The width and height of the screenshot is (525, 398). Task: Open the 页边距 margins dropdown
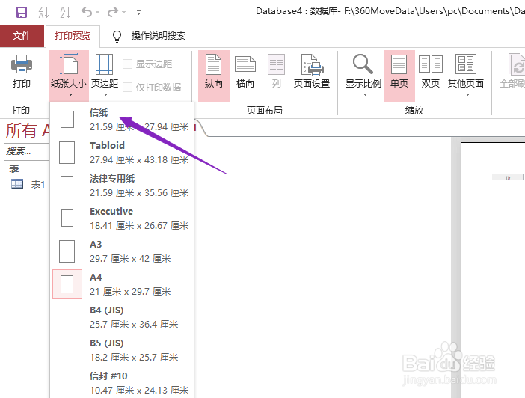coord(105,76)
